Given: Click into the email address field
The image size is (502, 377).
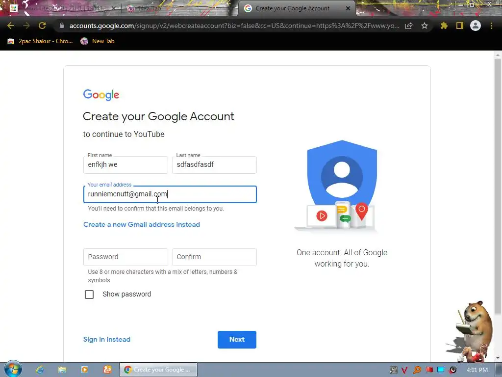Looking at the screenshot, I should pyautogui.click(x=170, y=194).
